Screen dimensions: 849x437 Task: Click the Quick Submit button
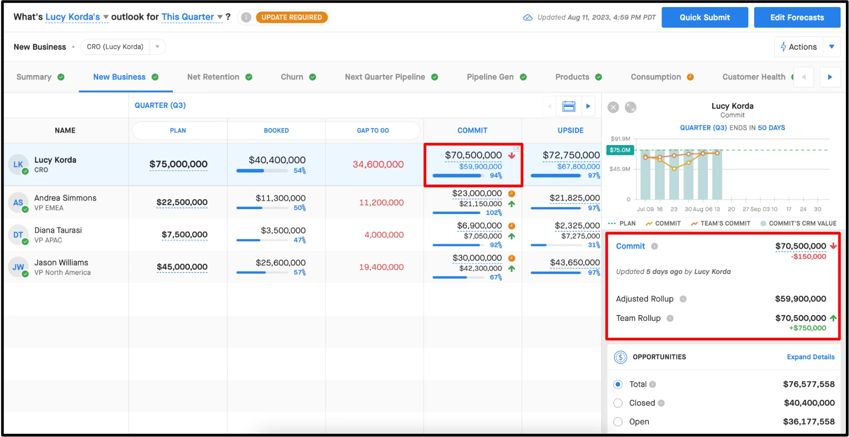click(705, 17)
